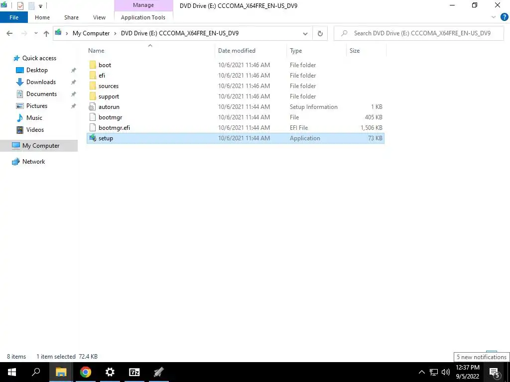The width and height of the screenshot is (510, 382).
Task: Click "EFI File" type text
Action: coord(299,128)
